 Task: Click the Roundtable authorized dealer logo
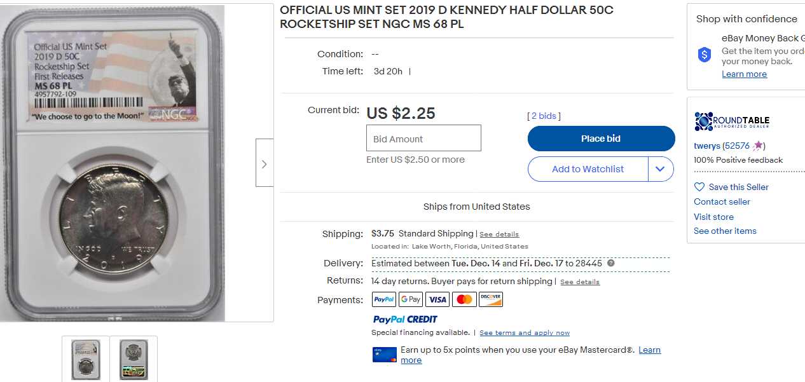click(x=731, y=121)
